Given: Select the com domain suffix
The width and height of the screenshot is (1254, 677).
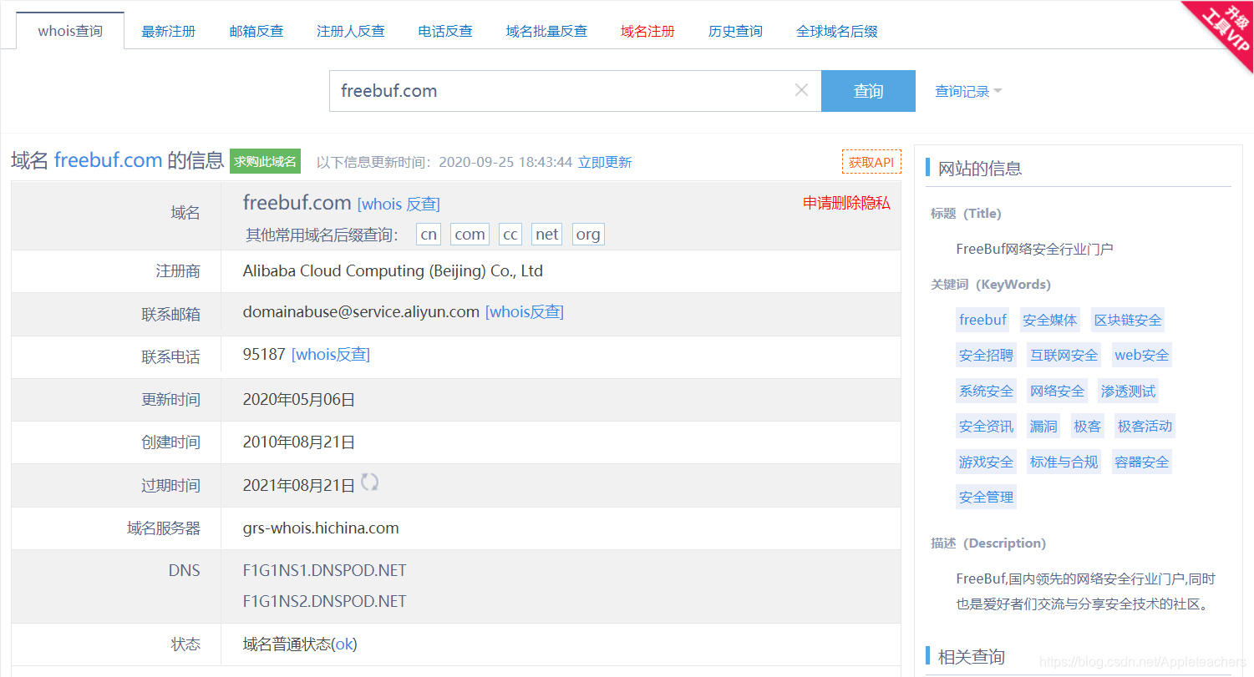Looking at the screenshot, I should [470, 235].
